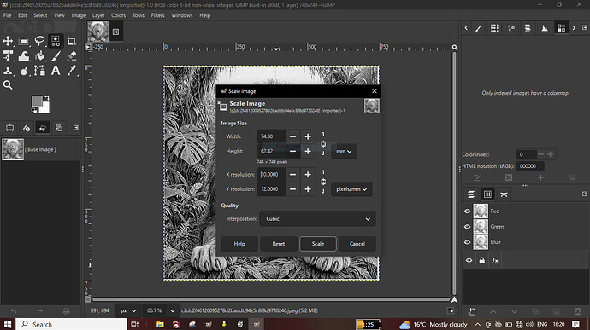This screenshot has height=330, width=590.
Task: Select the Eraser tool
Action: [72, 56]
